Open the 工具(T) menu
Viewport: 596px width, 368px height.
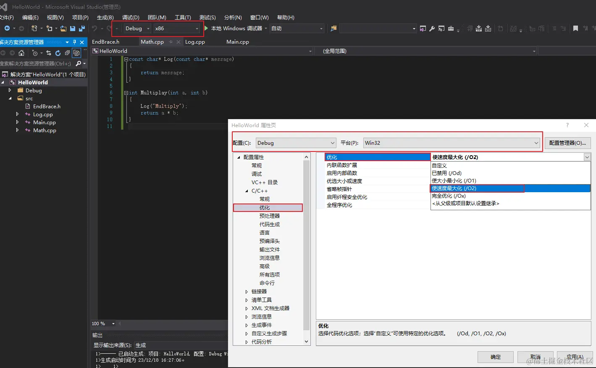183,17
